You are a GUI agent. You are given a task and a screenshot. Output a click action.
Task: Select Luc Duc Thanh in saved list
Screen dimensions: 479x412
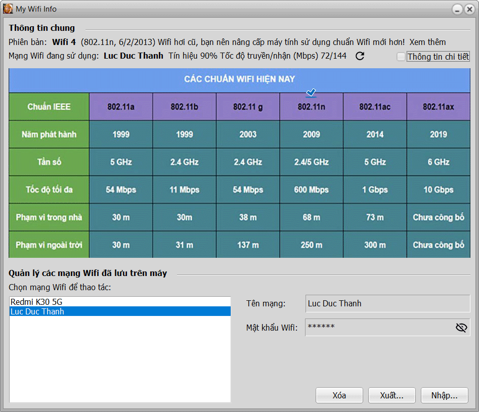tap(37, 311)
